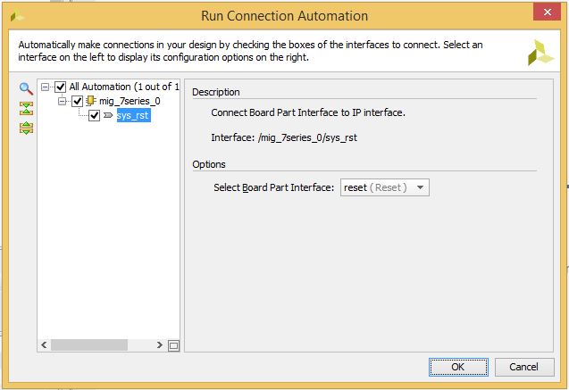This screenshot has width=569, height=390.
Task: Click the sys_rst port pin icon
Action: coord(108,115)
